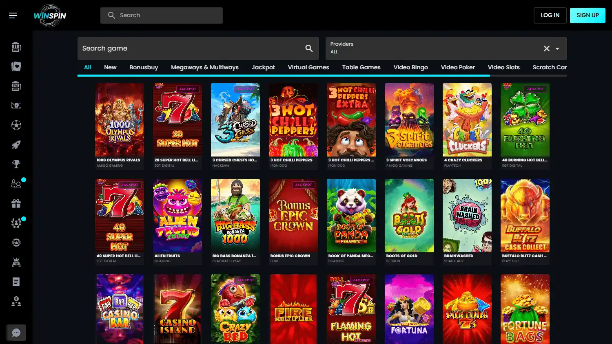Open the Table Games tab

click(361, 67)
